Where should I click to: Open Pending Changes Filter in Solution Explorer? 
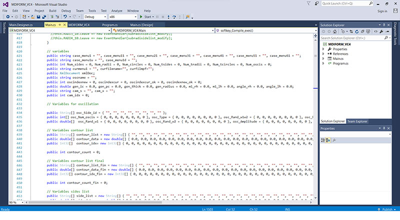343,31
